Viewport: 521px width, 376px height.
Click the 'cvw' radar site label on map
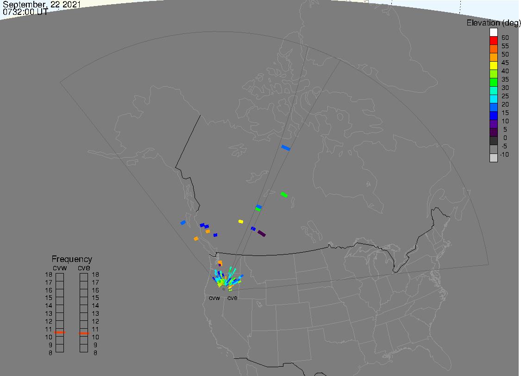pyautogui.click(x=214, y=298)
